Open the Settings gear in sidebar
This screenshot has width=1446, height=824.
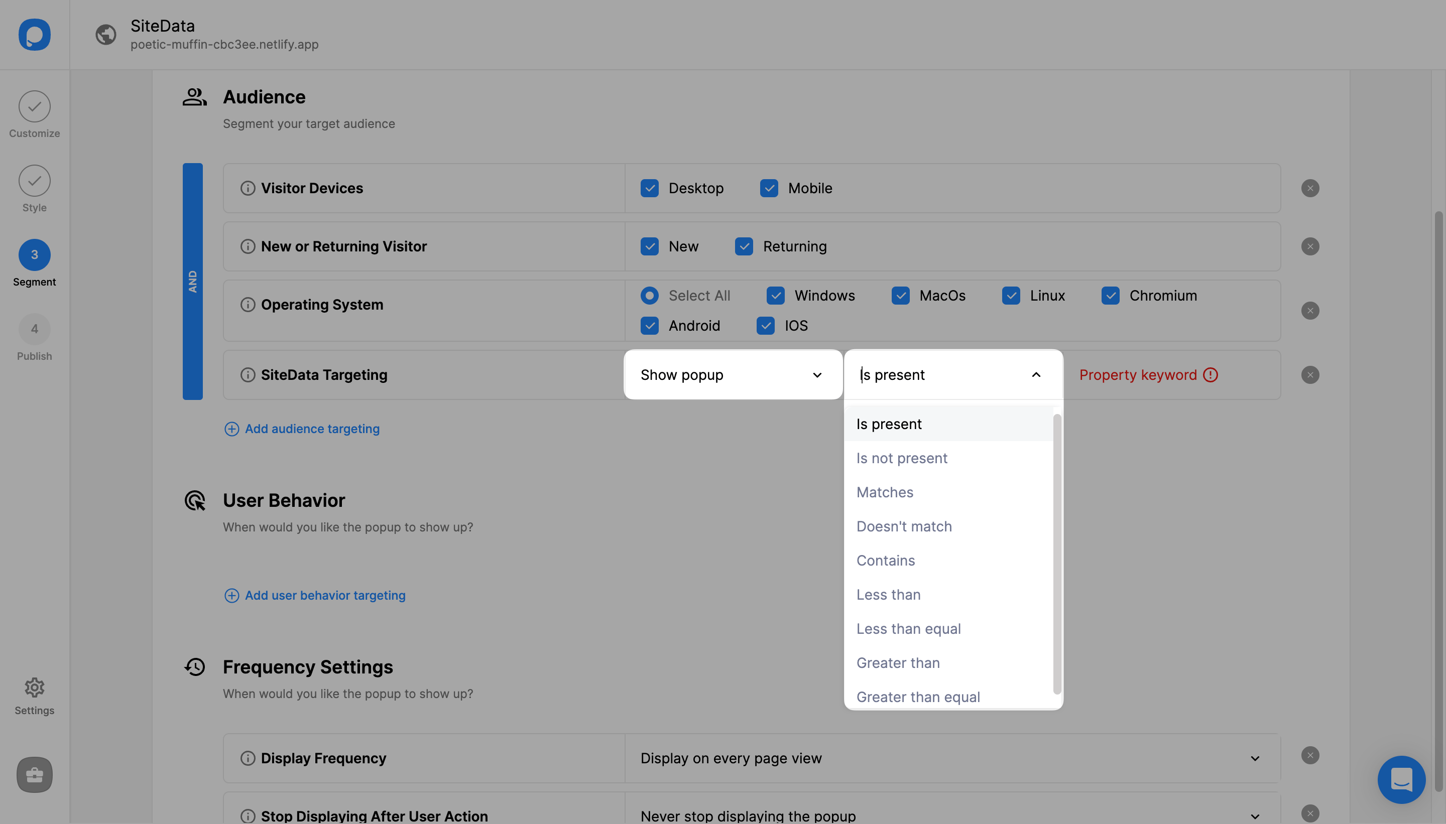[35, 687]
